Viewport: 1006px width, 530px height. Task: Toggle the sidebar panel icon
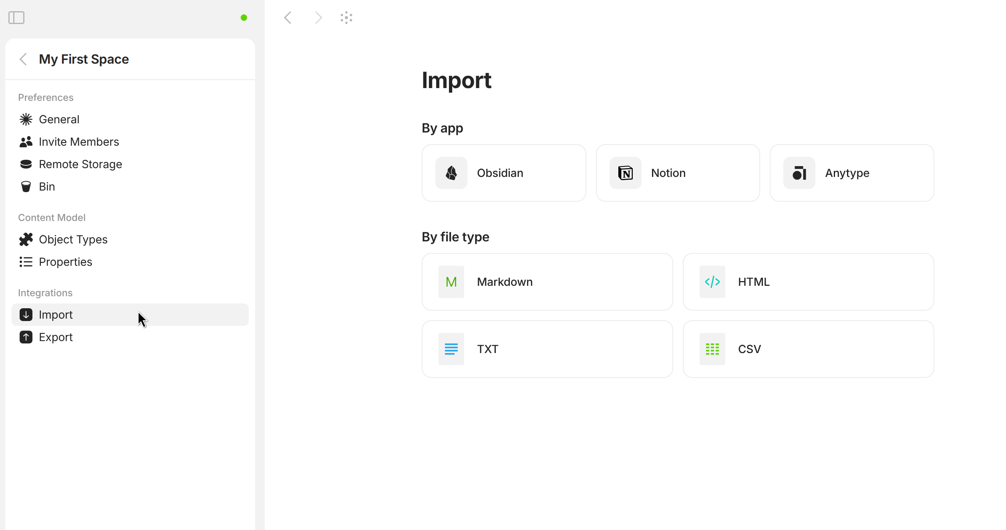[x=16, y=18]
